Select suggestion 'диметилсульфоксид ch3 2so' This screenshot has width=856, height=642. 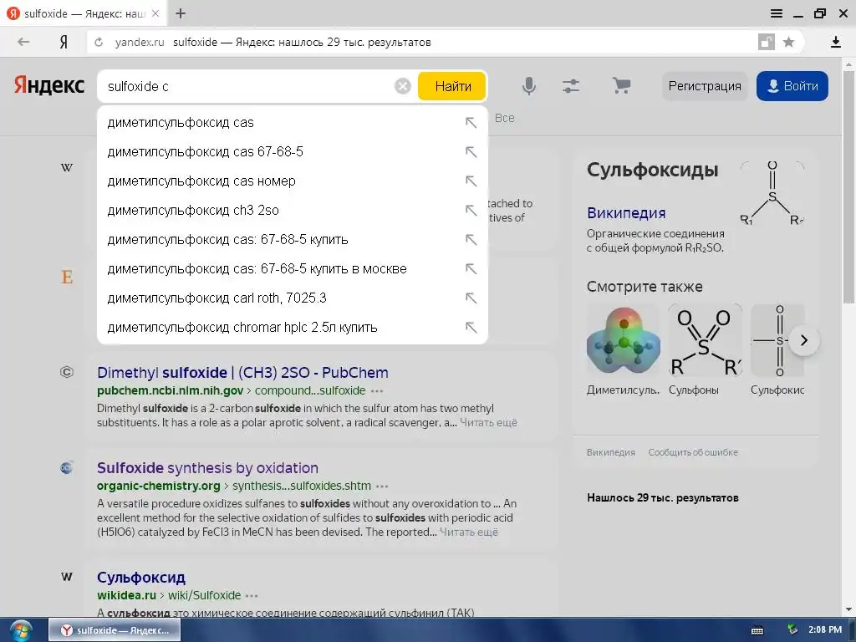pos(292,210)
